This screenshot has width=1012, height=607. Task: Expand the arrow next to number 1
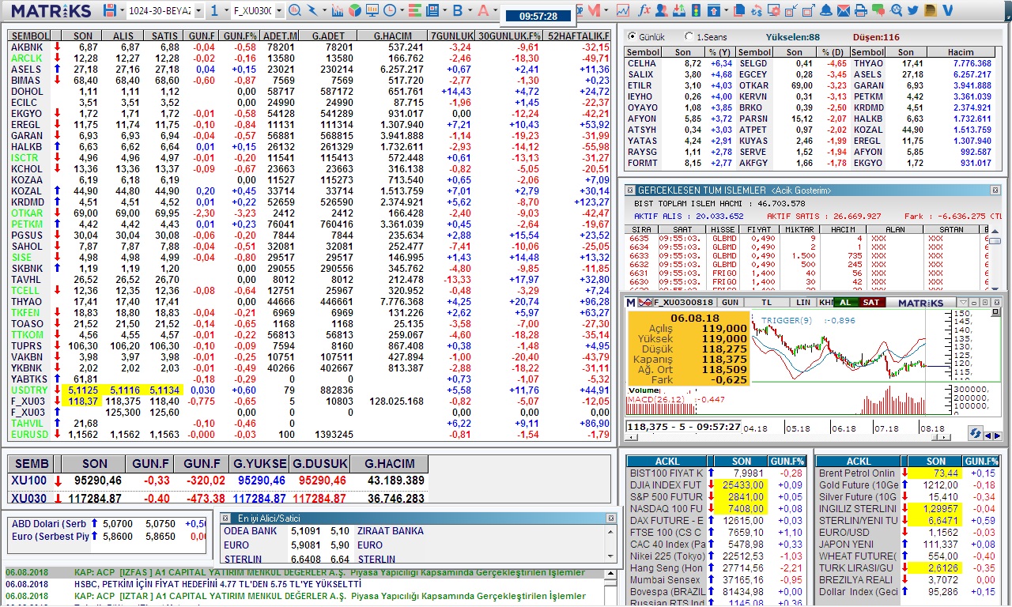(226, 10)
